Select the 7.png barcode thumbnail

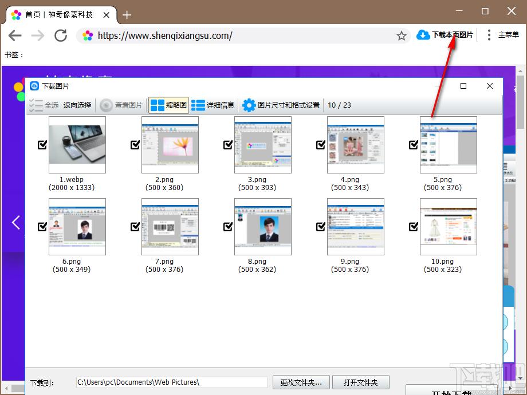click(x=170, y=227)
